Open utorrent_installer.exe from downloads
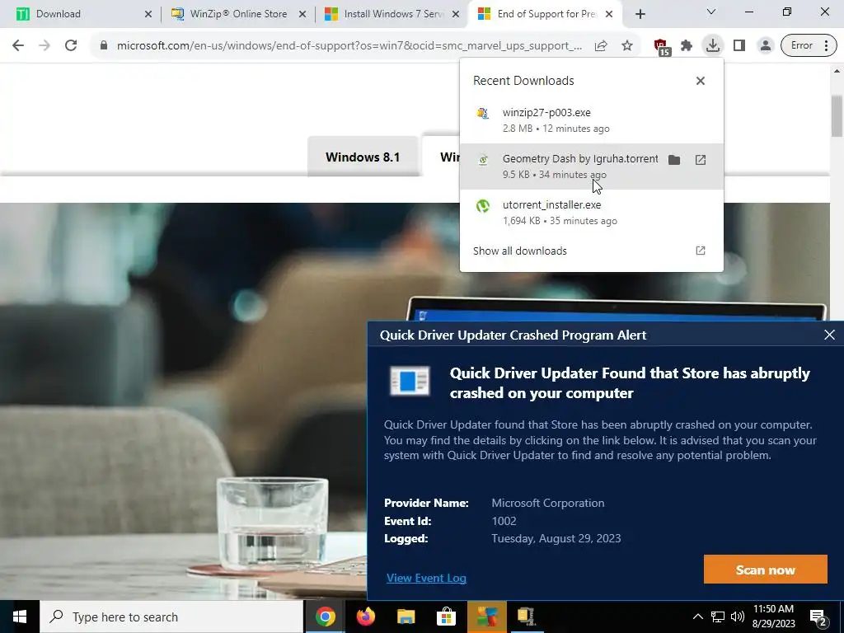Screen dimensions: 844x633 tap(591, 213)
